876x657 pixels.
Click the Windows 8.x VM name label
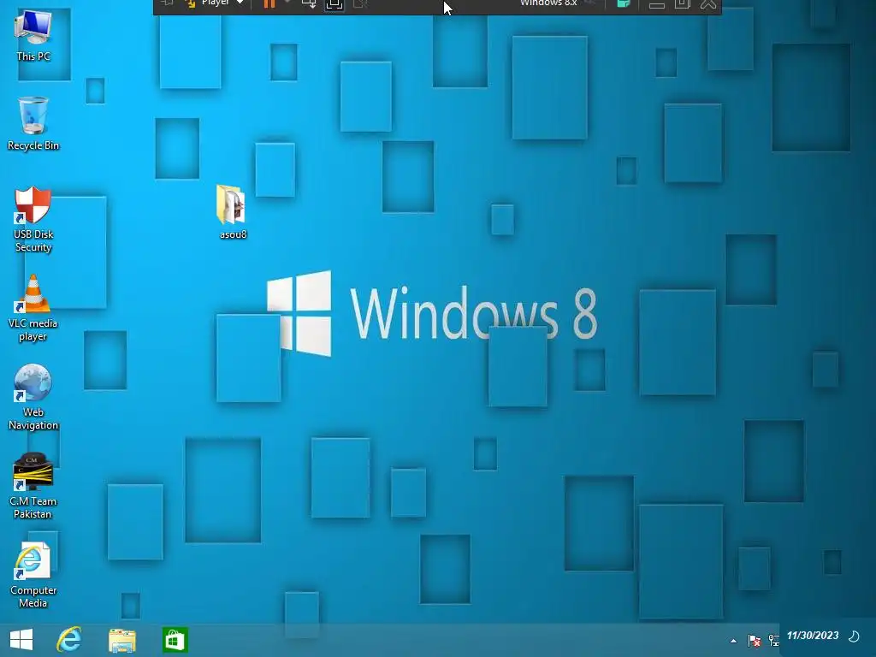pyautogui.click(x=548, y=3)
